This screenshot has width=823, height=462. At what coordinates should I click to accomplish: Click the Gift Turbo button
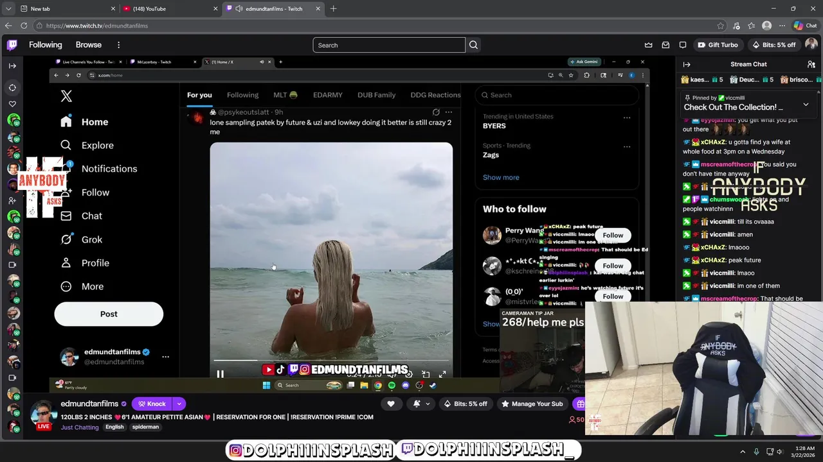(718, 45)
